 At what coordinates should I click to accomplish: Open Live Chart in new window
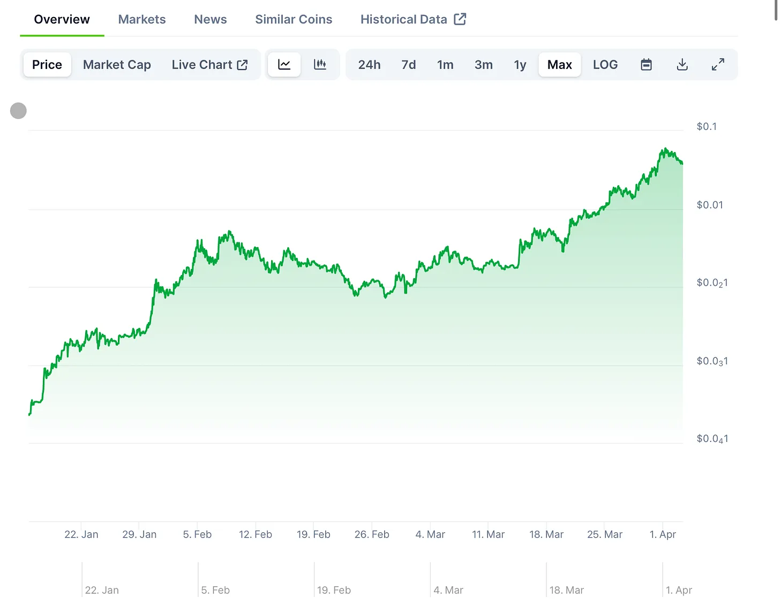tap(209, 65)
